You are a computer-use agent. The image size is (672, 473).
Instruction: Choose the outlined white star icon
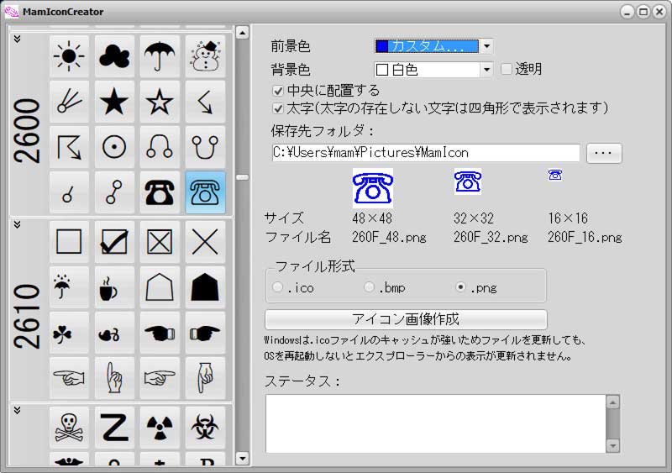point(160,102)
